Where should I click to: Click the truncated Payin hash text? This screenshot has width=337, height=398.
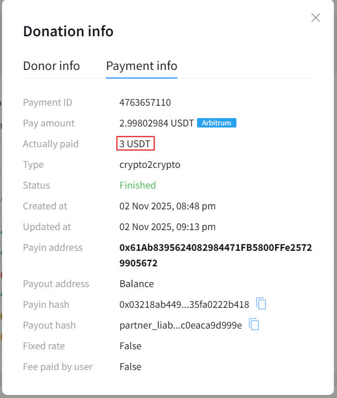tap(184, 304)
